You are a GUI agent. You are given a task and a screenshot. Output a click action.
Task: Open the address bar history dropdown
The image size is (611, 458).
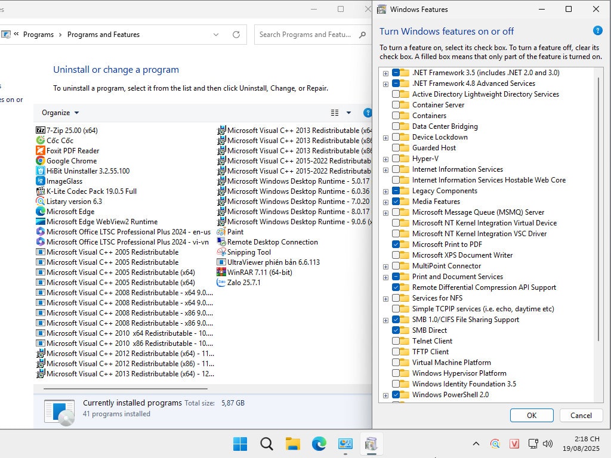pyautogui.click(x=216, y=34)
